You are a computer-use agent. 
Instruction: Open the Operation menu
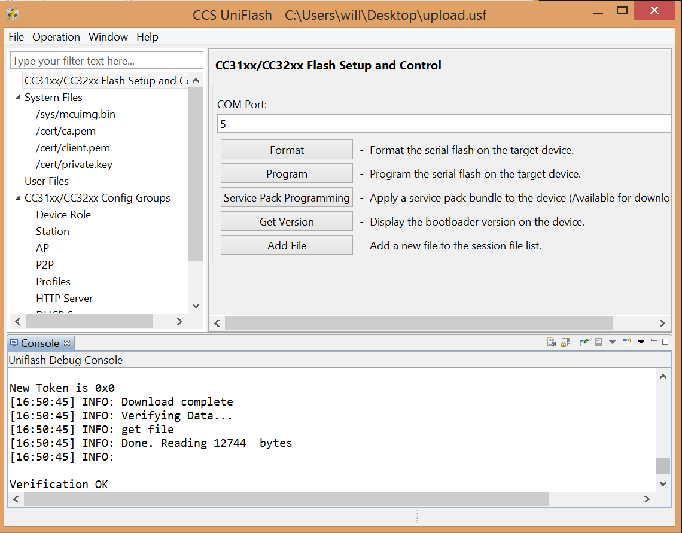tap(56, 37)
